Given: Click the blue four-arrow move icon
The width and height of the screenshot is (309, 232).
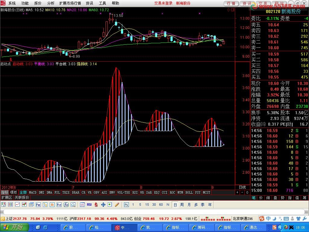Looking at the screenshot, I should (x=103, y=205).
